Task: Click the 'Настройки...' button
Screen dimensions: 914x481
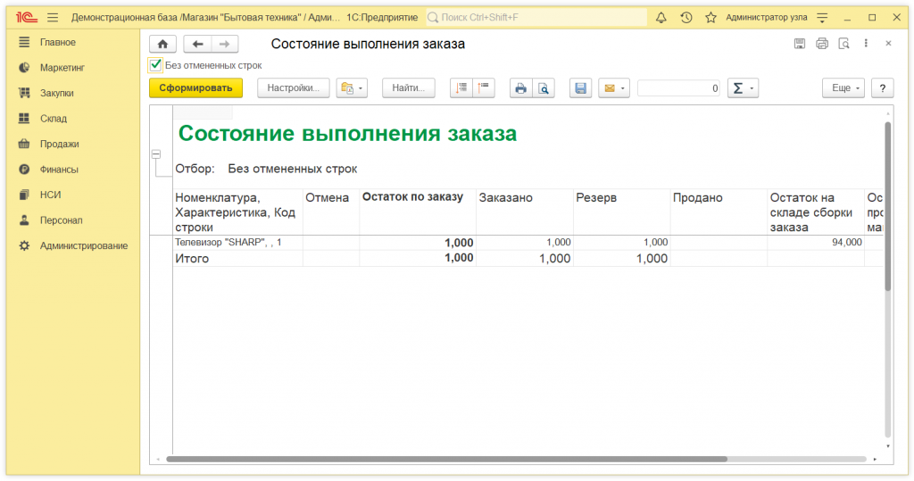Action: pos(294,88)
